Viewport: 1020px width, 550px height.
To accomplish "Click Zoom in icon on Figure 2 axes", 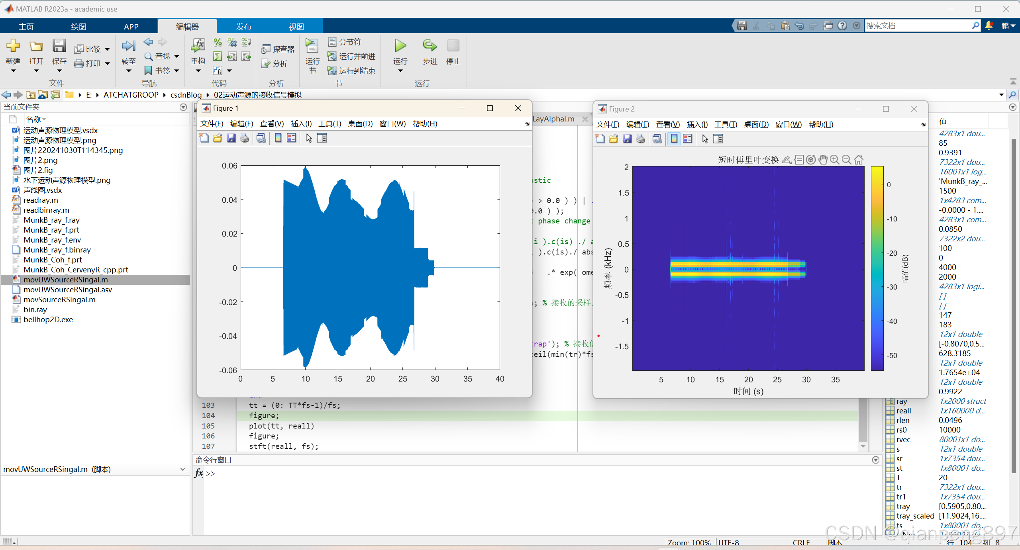I will (834, 160).
